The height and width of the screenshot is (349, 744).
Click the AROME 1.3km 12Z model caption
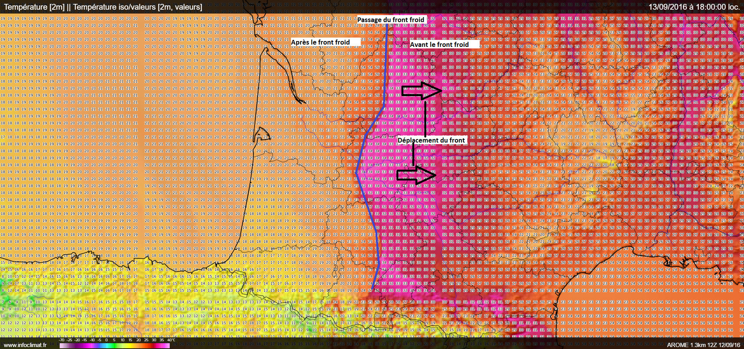click(703, 345)
